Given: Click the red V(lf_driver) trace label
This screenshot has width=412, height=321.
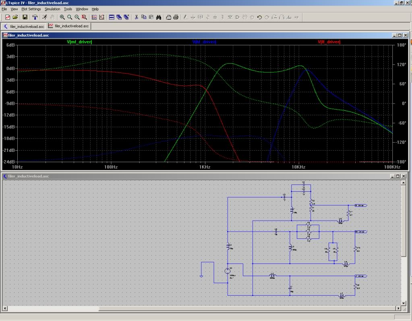Looking at the screenshot, I should pos(329,42).
